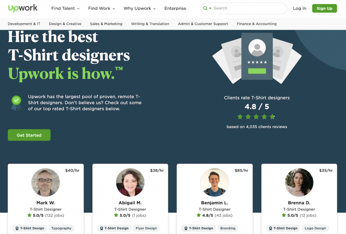Viewport: 346px width, 234px height.
Task: Select the Typography skill tag on Mark's card
Action: click(61, 228)
